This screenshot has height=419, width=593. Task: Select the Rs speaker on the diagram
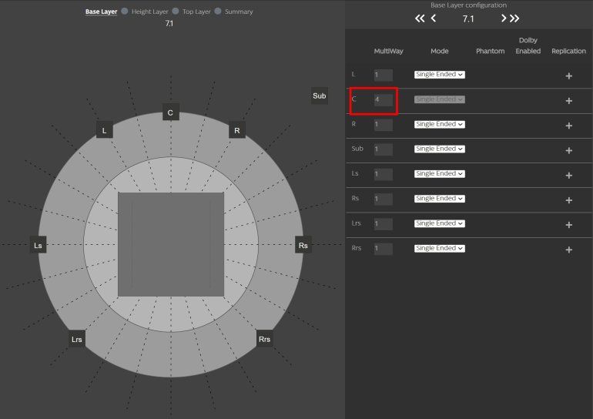[303, 246]
